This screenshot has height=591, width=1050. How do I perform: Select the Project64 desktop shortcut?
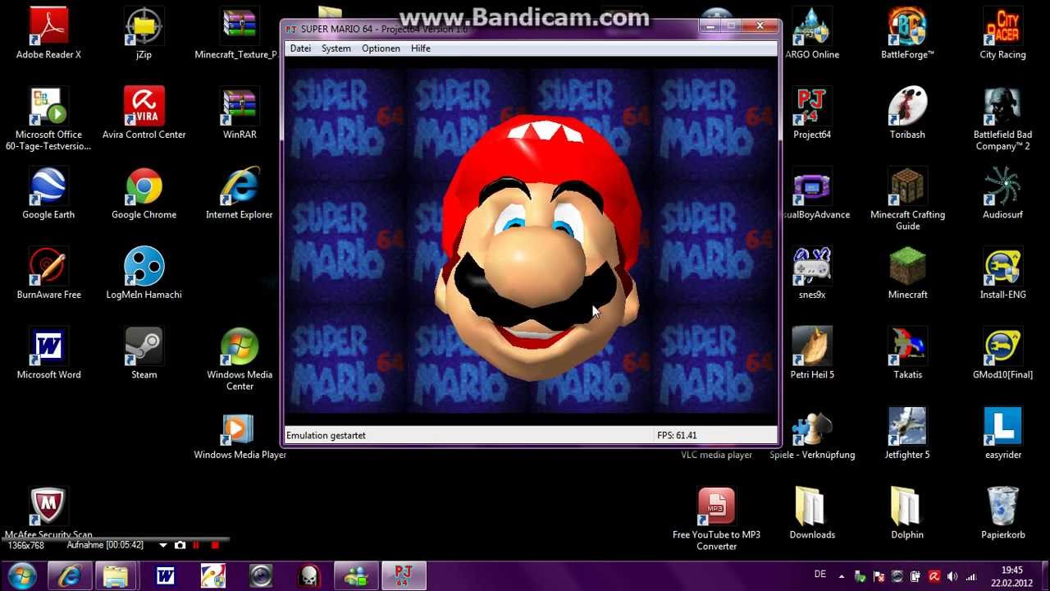pyautogui.click(x=812, y=114)
